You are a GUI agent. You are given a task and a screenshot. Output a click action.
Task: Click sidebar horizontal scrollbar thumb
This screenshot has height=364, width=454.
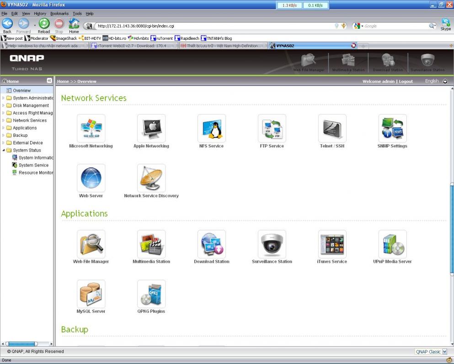[21, 344]
